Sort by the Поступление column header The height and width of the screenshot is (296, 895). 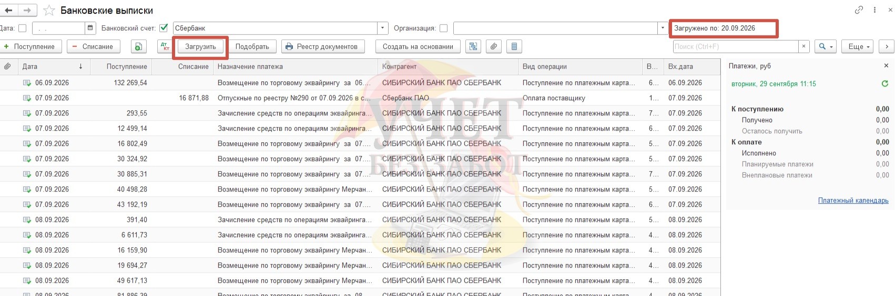tap(121, 67)
